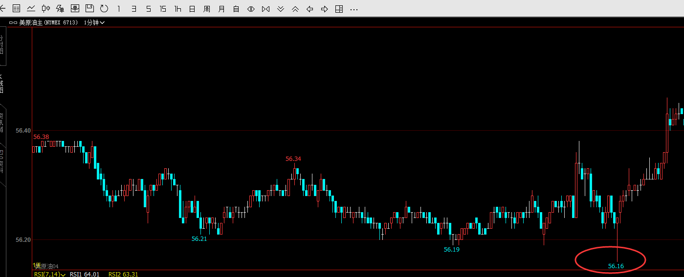Switch to daily (日) period
This screenshot has width=684, height=277.
click(x=192, y=9)
